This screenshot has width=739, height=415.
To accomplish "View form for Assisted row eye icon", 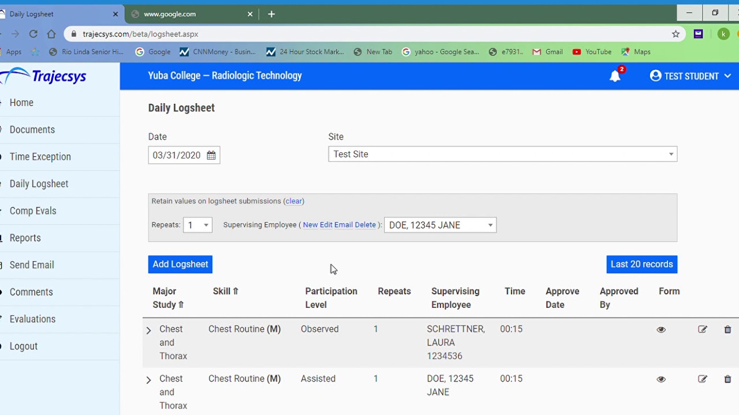I will click(661, 379).
